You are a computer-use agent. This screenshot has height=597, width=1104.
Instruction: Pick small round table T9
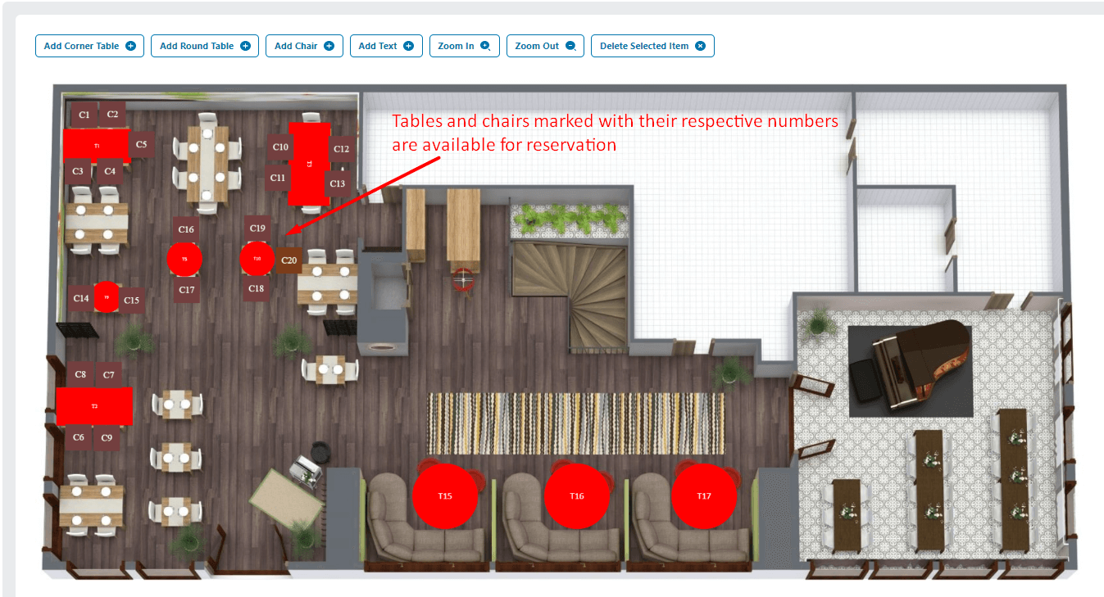pyautogui.click(x=107, y=296)
